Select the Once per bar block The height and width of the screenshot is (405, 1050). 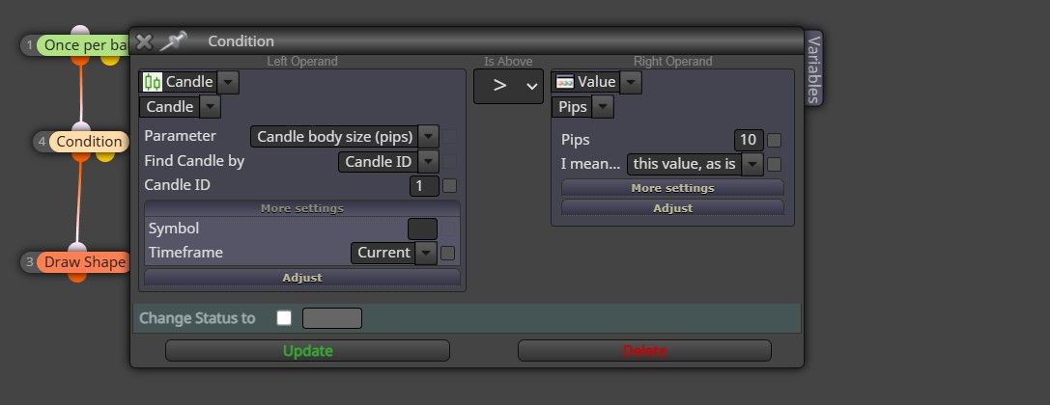[84, 45]
